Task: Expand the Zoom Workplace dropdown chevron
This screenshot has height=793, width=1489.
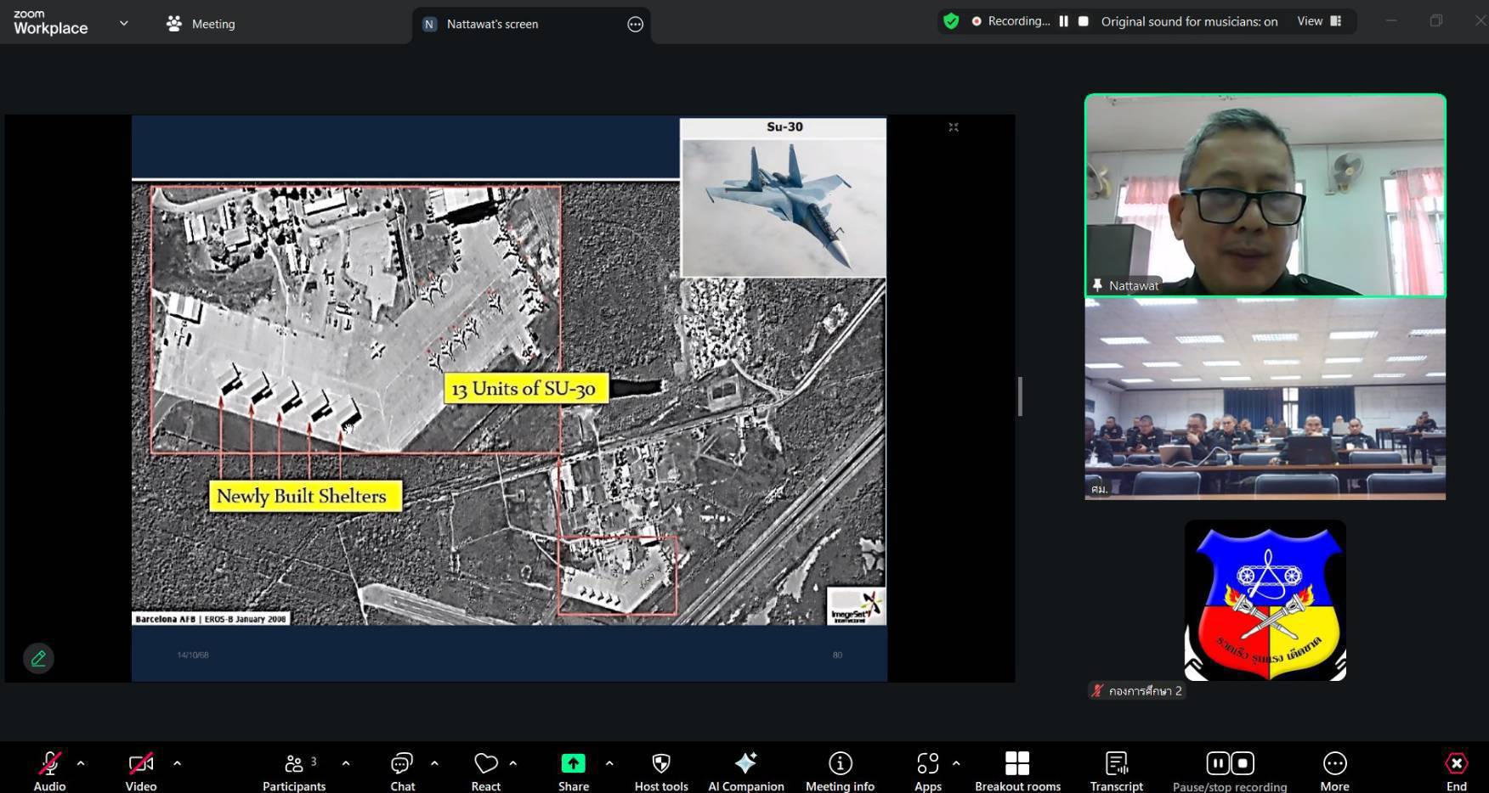Action: point(124,24)
